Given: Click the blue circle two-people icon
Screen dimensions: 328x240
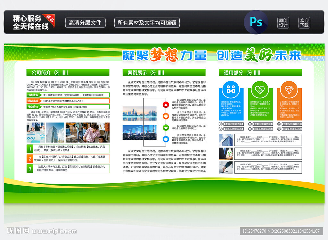Looking at the screenshot, I should click(231, 89).
